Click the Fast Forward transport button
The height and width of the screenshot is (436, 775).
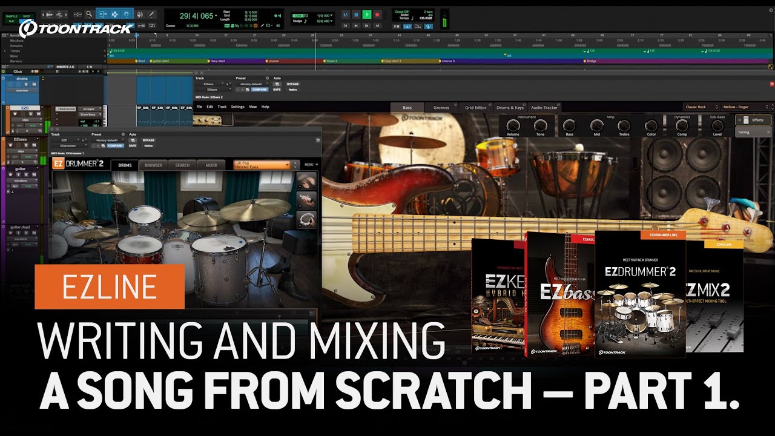[x=367, y=25]
